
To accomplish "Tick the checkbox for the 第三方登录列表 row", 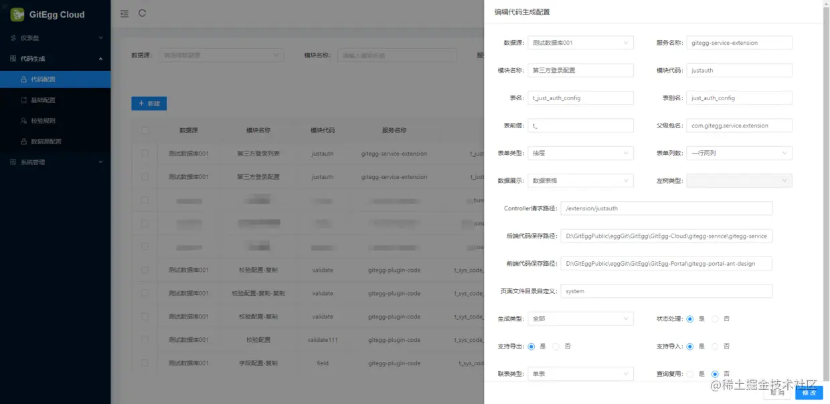I will coord(145,154).
